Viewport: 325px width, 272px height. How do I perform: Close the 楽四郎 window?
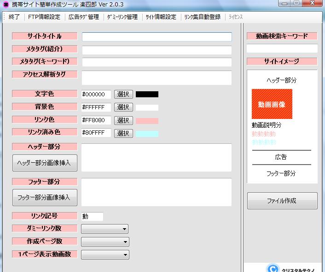pyautogui.click(x=313, y=3)
